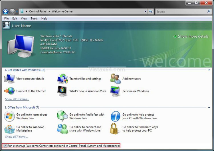Click the Search input field

point(181,11)
